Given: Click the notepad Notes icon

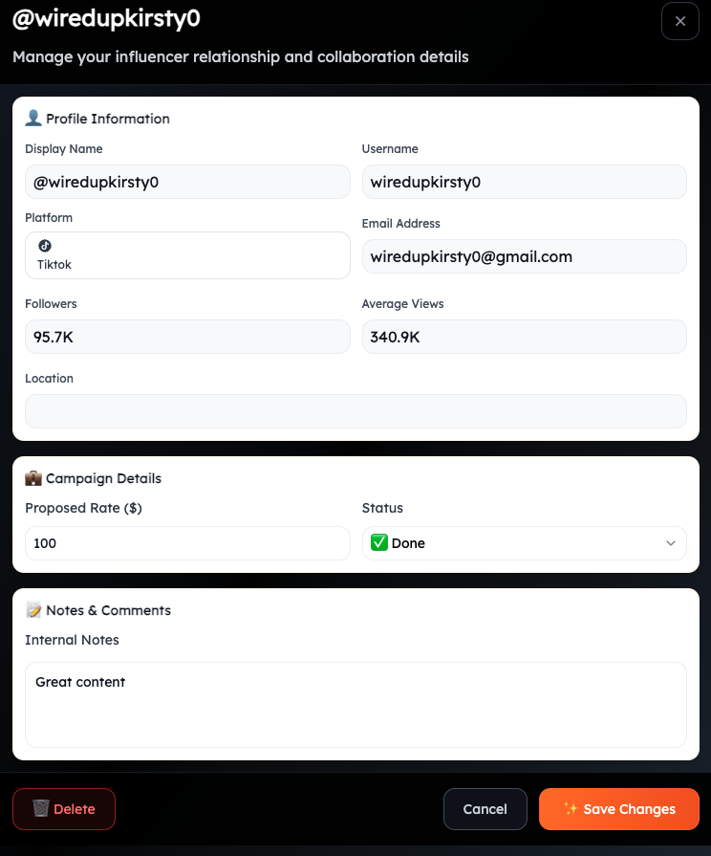Looking at the screenshot, I should point(33,610).
